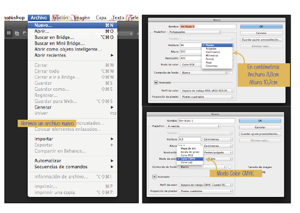Select Milímetros in the units list

[217, 56]
